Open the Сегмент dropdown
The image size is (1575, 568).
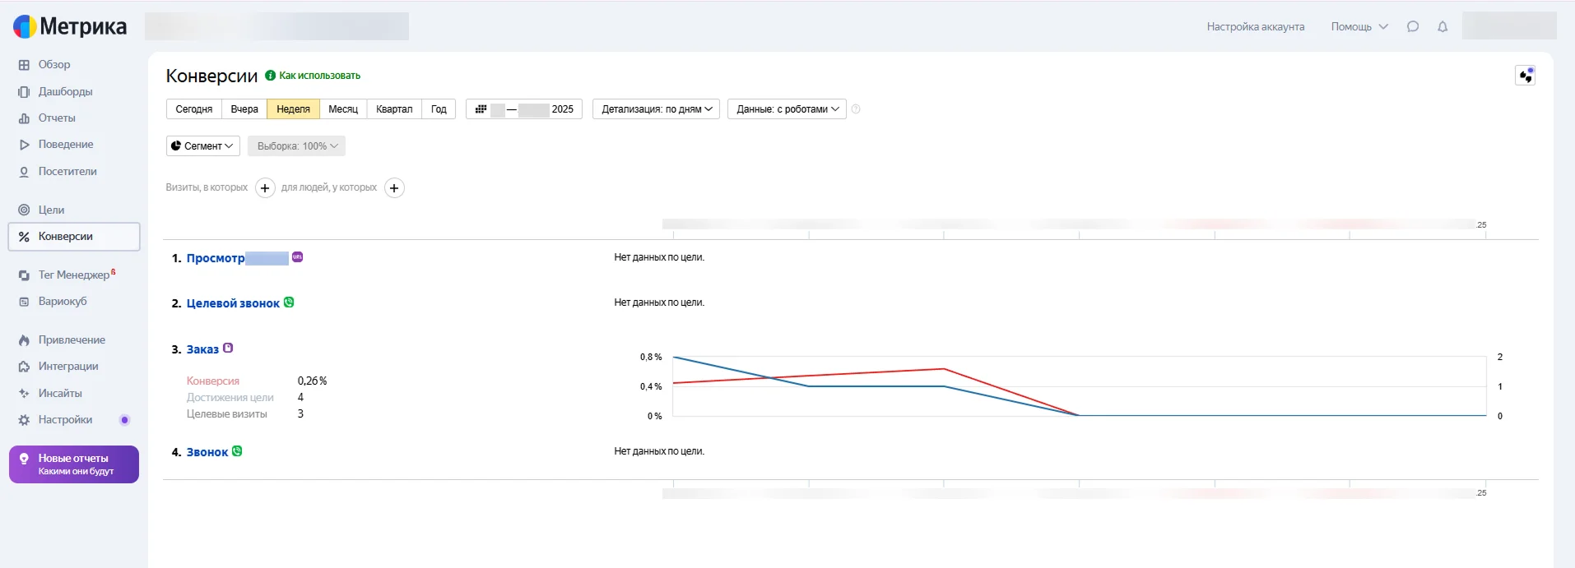coord(203,146)
